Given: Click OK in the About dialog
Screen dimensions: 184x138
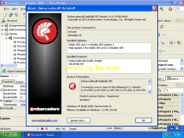Looking at the screenshot, I should (x=143, y=120).
